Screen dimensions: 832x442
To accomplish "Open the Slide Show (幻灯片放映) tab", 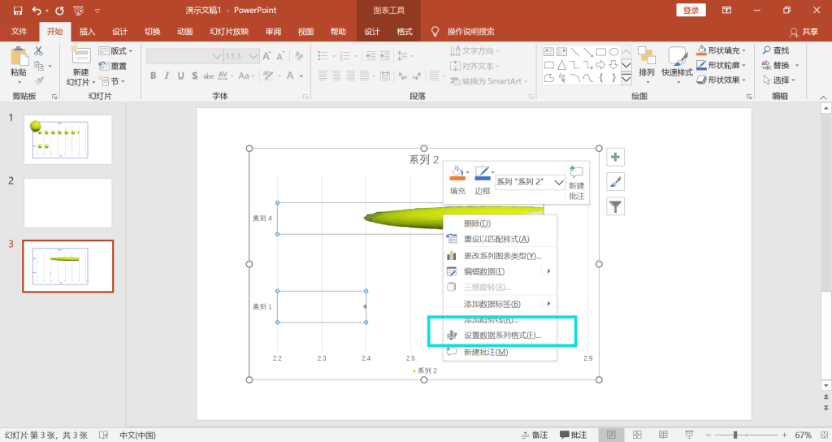I will 229,32.
